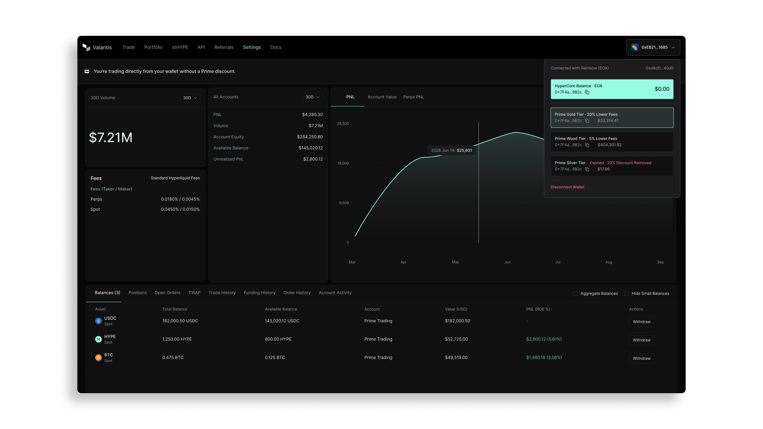
Task: Click the Rainbow wallet avatar icon
Action: point(635,47)
